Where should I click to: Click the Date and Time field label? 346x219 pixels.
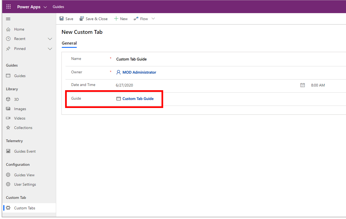coord(83,85)
